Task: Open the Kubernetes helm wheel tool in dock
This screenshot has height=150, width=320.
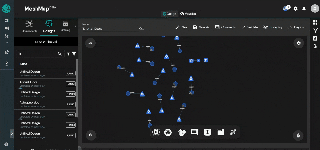Action: pos(168,132)
